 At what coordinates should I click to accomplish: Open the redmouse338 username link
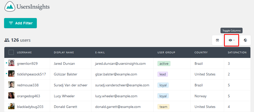28,85
